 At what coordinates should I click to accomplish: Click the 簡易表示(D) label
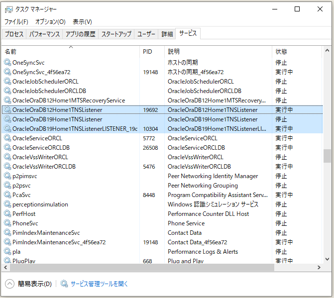35,284
